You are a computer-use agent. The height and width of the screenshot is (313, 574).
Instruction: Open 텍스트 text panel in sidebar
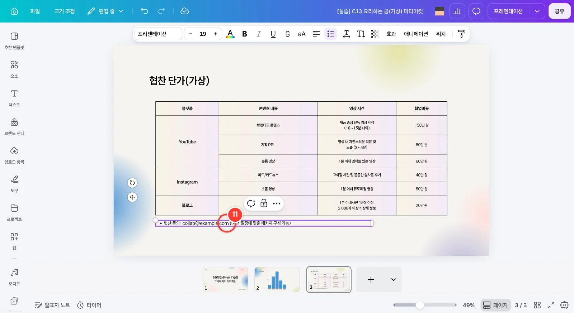[14, 98]
